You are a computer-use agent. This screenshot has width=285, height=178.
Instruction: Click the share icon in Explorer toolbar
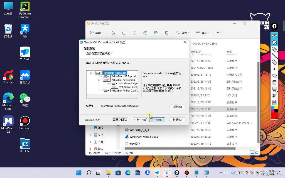coord(156,33)
